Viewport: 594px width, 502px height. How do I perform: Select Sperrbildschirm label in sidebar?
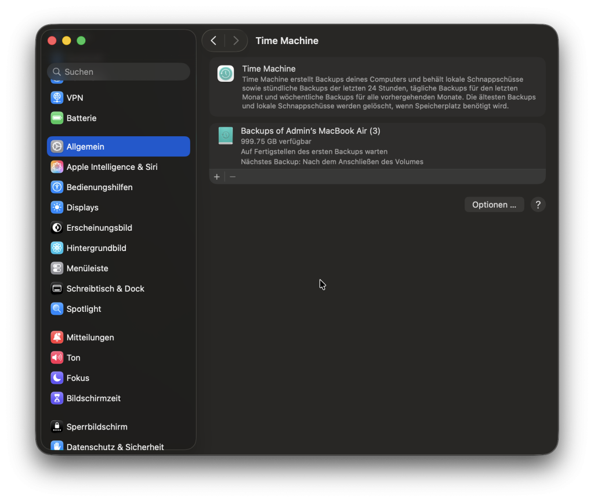97,427
